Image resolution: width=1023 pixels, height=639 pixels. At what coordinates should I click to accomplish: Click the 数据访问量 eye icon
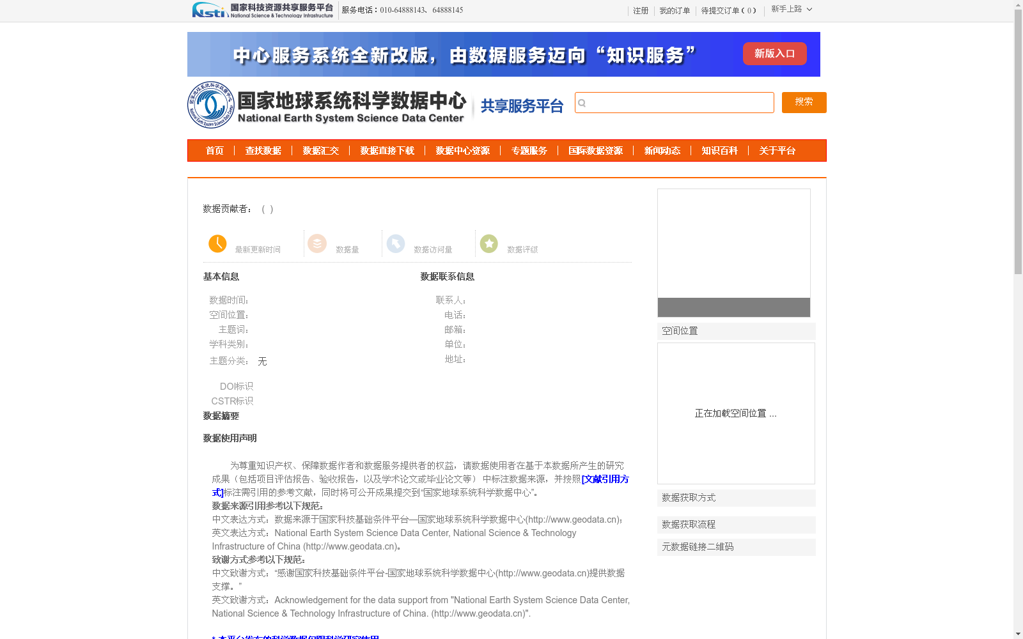(x=396, y=243)
